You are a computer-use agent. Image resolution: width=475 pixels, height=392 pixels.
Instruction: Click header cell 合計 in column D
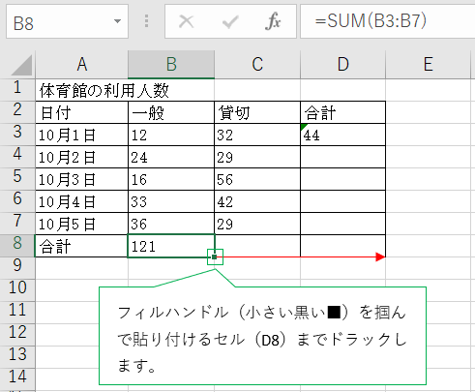pyautogui.click(x=343, y=112)
